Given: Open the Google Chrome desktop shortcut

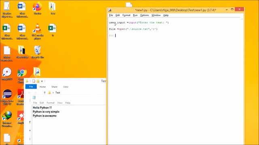Looking at the screenshot, I should (x=22, y=72).
